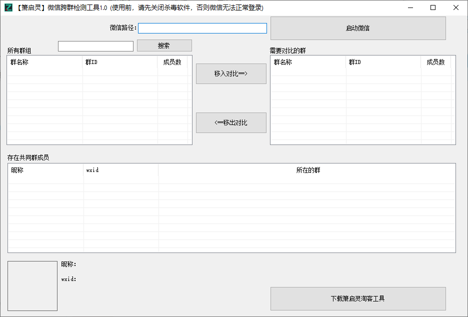Screen dimensions: 468x317
Task: Click 成员数 header in 需要对比的群 list
Action: pyautogui.click(x=436, y=62)
